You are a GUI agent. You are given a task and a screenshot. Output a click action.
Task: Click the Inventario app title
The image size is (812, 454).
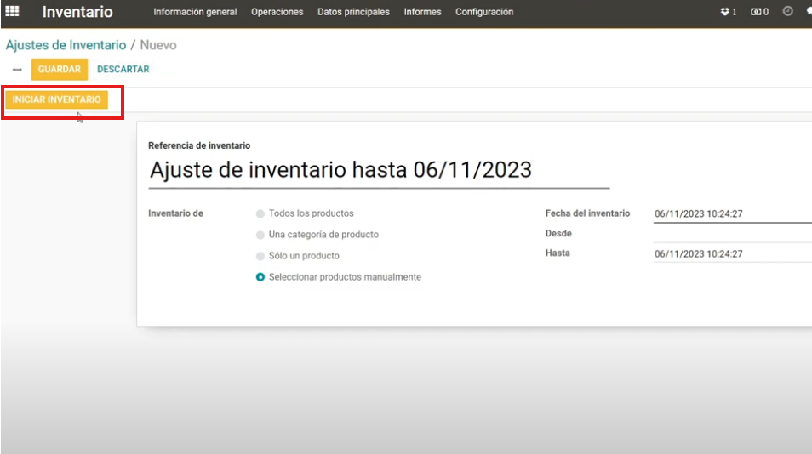tap(77, 11)
